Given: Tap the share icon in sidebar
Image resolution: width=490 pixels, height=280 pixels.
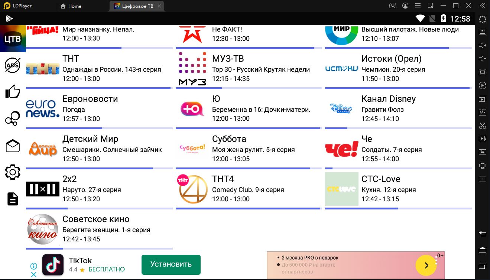Looking at the screenshot, I should point(13,118).
